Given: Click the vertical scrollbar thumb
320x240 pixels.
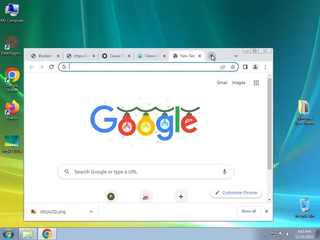Looking at the screenshot, I should (269, 124).
